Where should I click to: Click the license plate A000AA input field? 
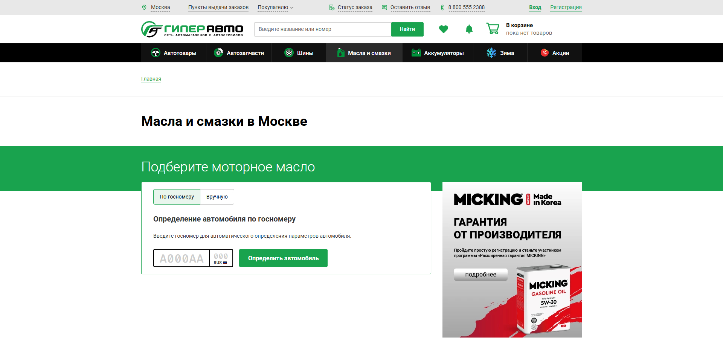point(181,258)
